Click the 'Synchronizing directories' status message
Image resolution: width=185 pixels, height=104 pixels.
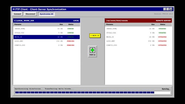[44, 89]
